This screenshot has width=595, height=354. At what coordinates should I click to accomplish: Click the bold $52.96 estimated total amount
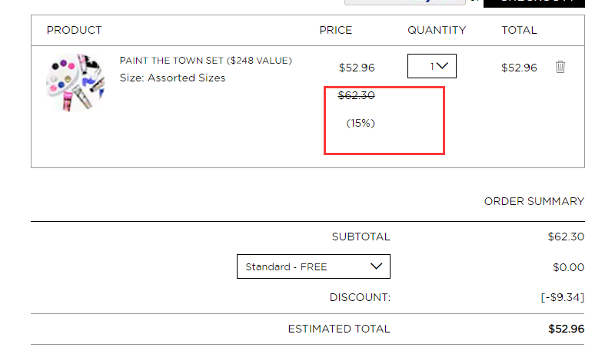click(566, 329)
